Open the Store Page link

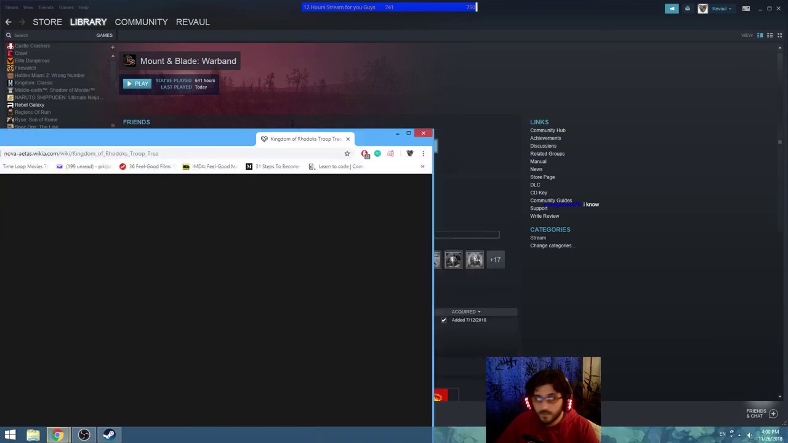point(542,177)
